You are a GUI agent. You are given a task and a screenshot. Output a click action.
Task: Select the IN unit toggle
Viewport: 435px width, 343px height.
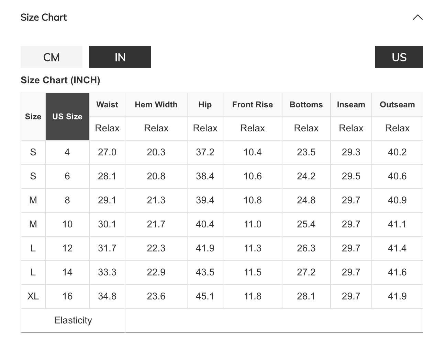(120, 57)
